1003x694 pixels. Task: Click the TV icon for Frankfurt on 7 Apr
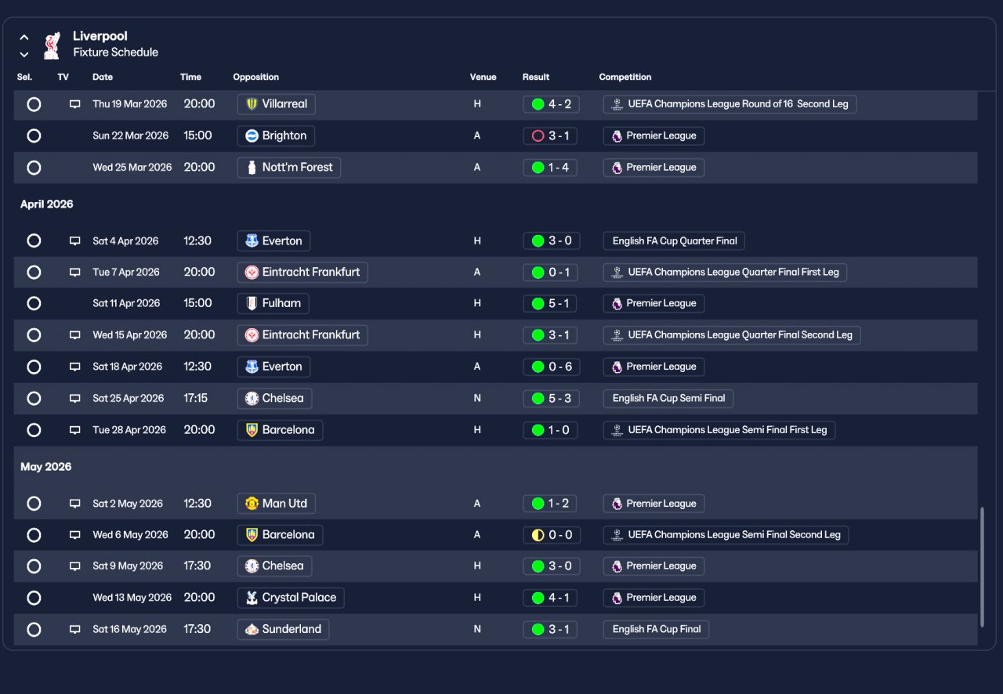pyautogui.click(x=75, y=273)
